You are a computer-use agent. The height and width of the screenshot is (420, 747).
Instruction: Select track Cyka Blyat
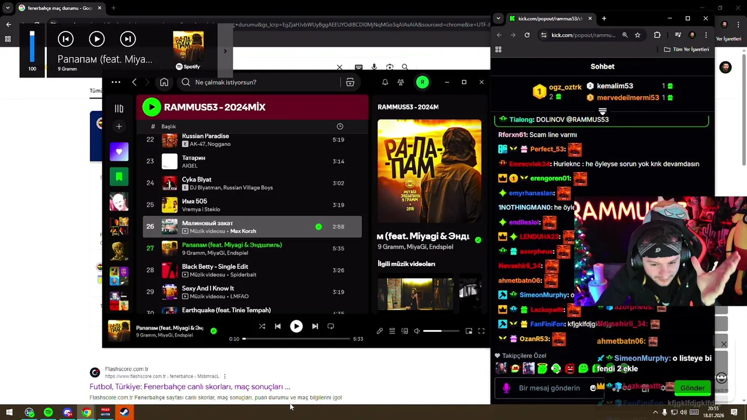[x=252, y=183]
